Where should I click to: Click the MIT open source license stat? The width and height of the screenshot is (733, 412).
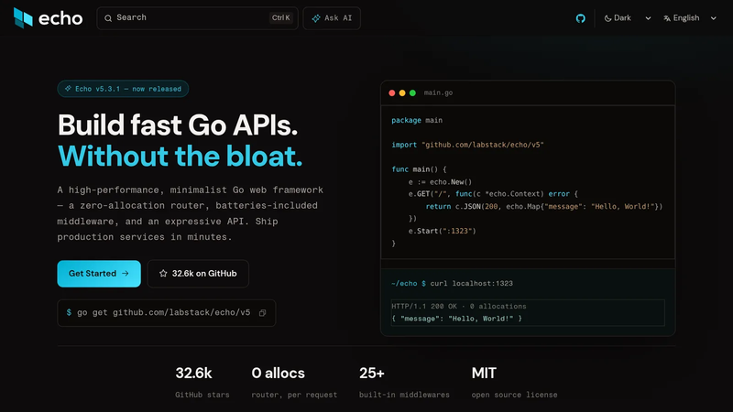coord(514,383)
